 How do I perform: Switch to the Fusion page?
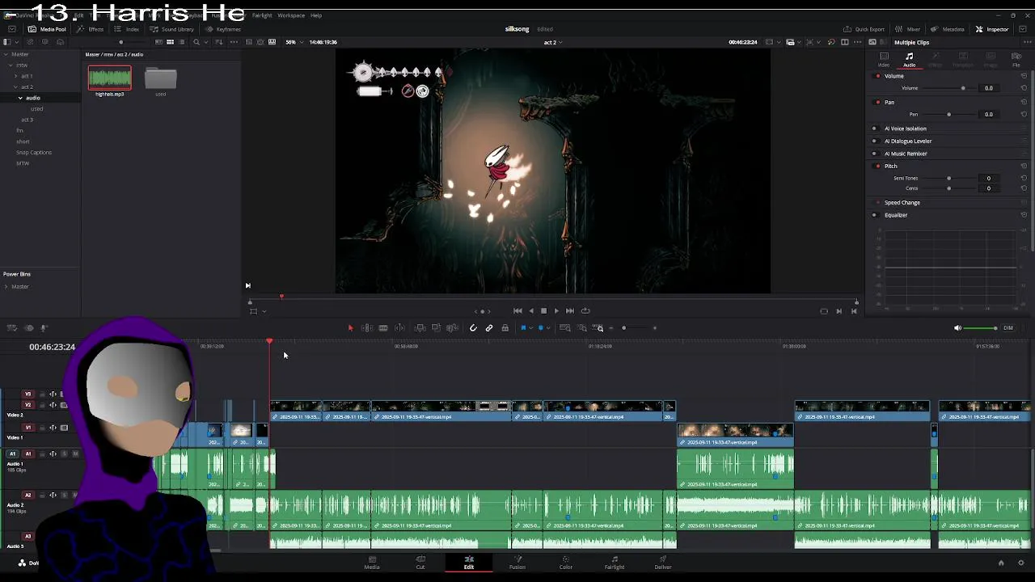(517, 562)
